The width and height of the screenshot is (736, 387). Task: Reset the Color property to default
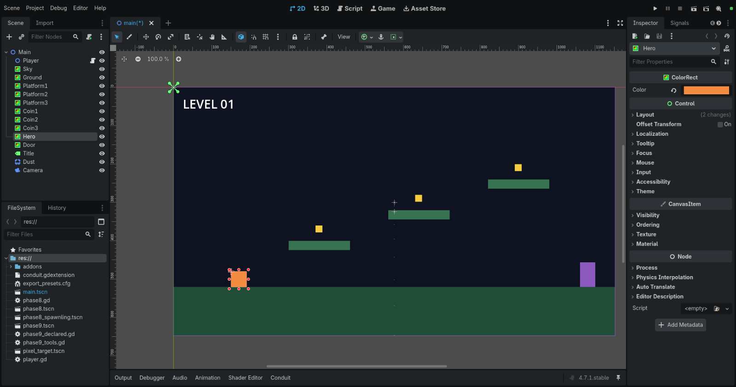674,90
